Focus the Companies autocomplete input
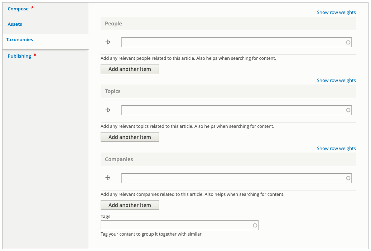The image size is (371, 251). point(236,178)
